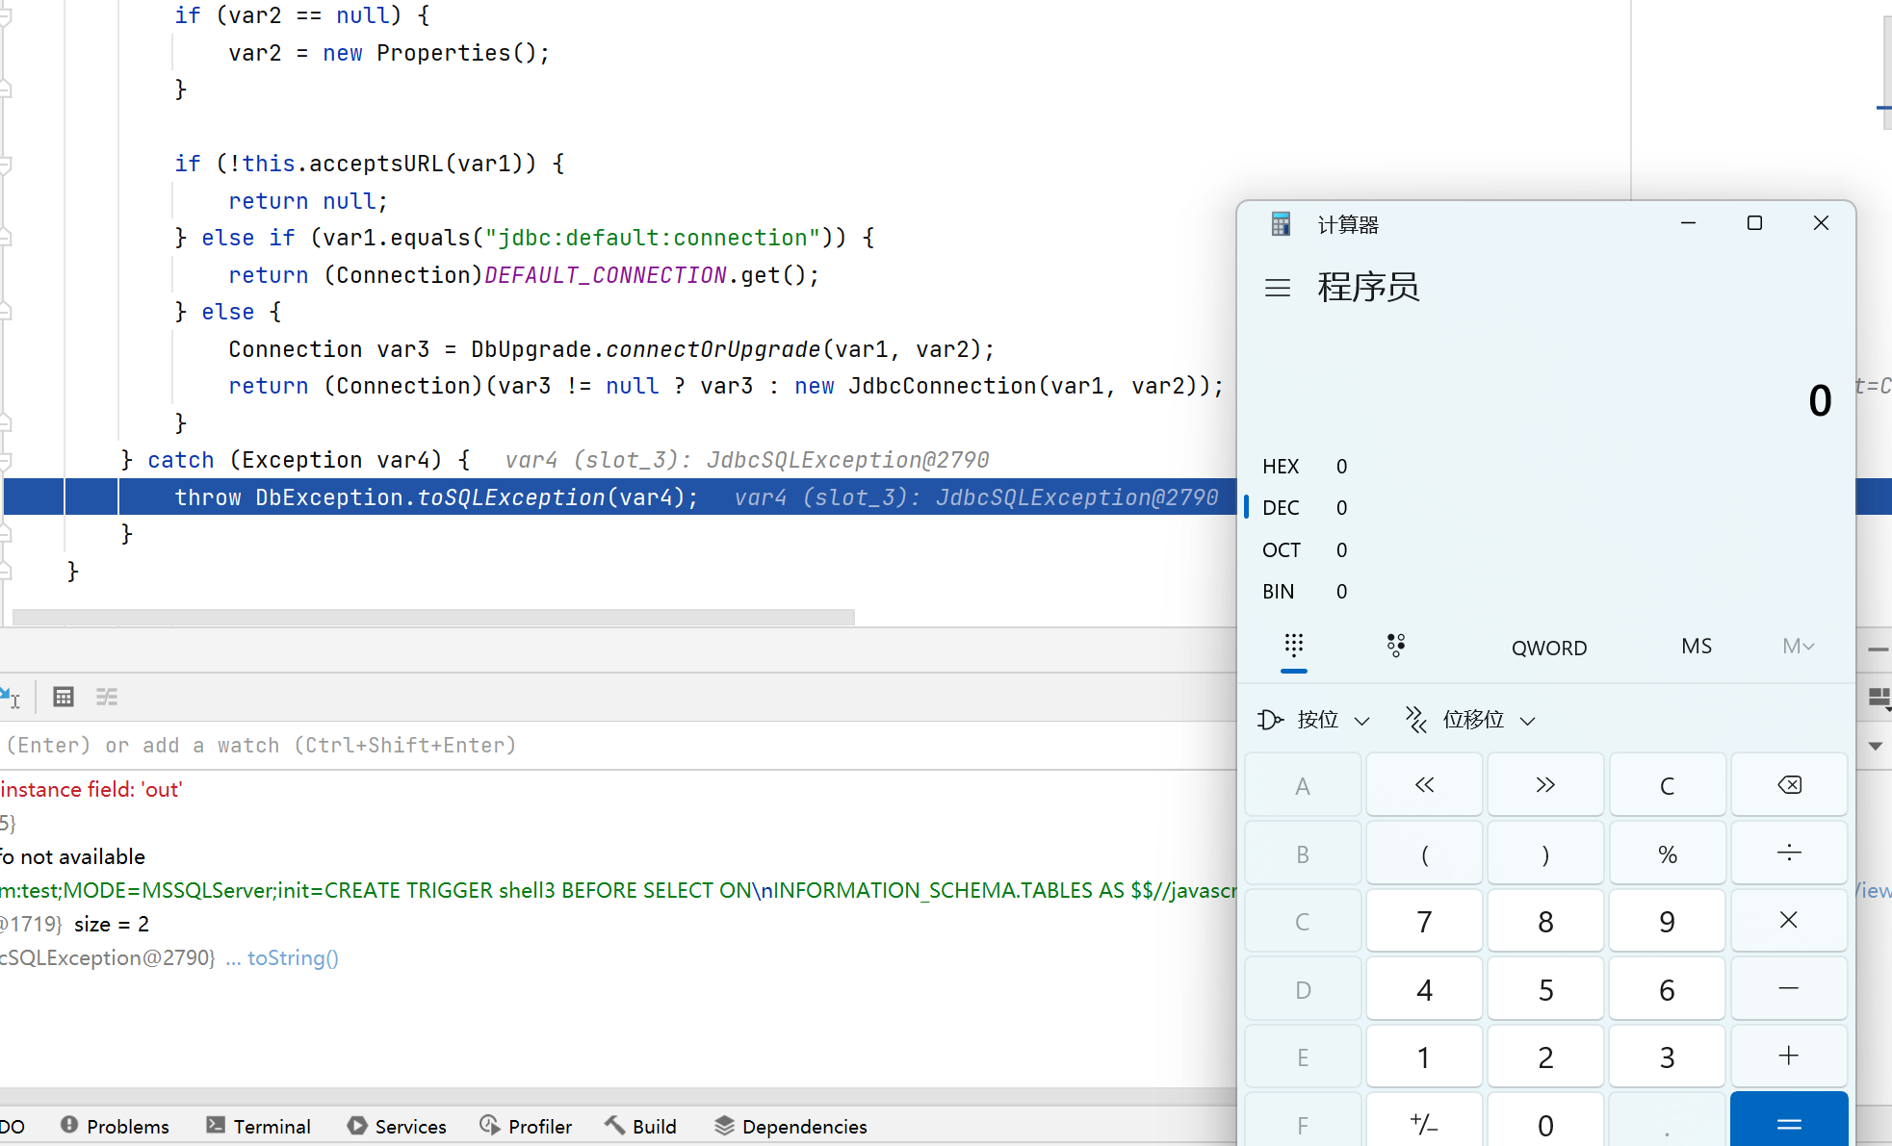
Task: Switch to bit toggling keypad in calculator
Action: point(1396,646)
